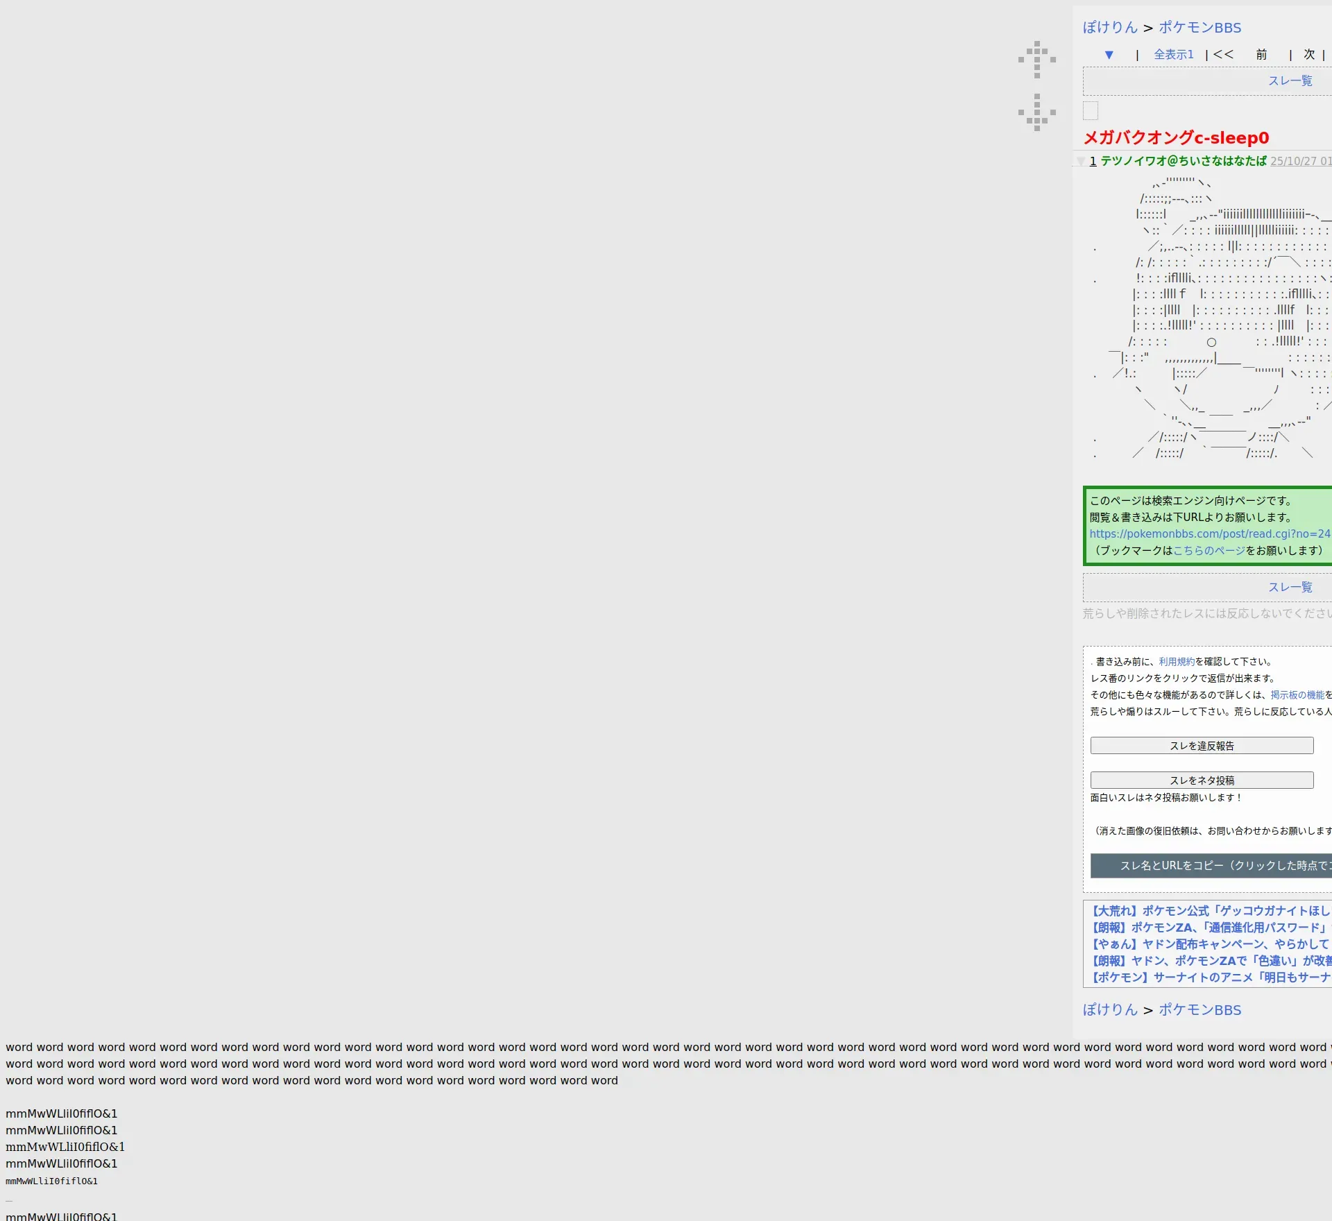This screenshot has height=1221, width=1332.
Task: Open the pokemonbbs.com read.cgi URL
Action: point(1209,533)
